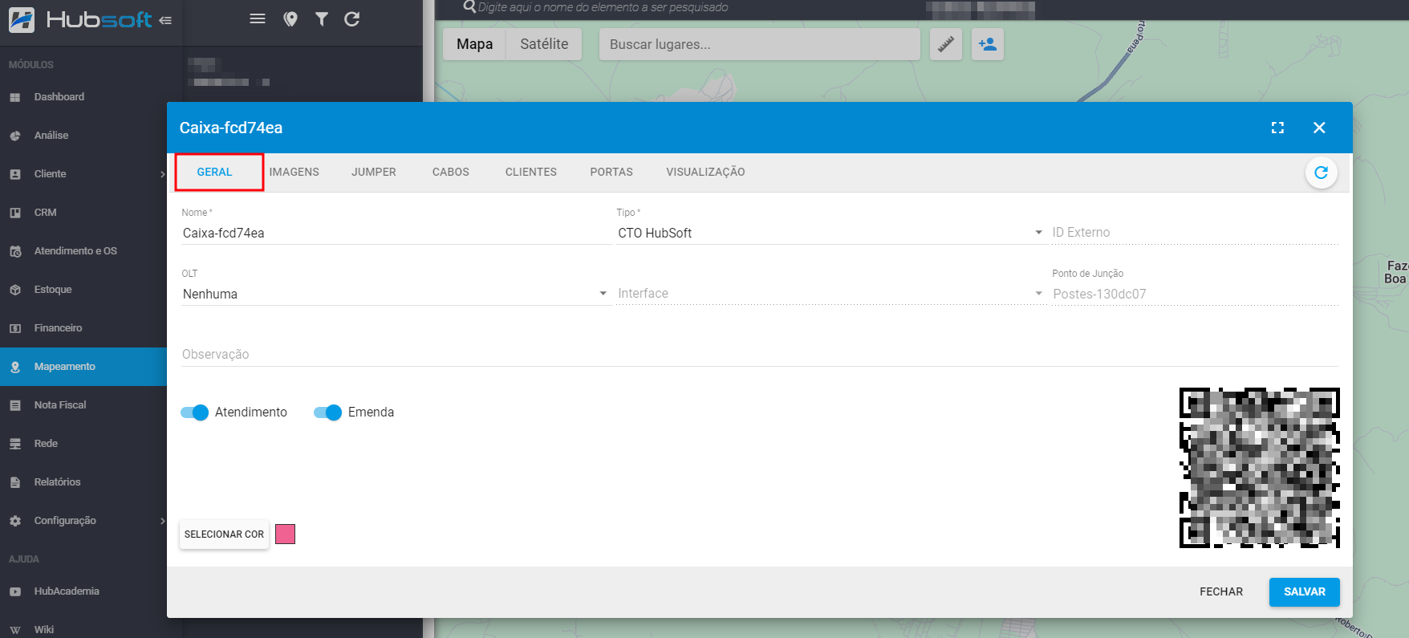This screenshot has width=1409, height=638.
Task: Reload the map panel with refresh icon
Action: [x=351, y=19]
